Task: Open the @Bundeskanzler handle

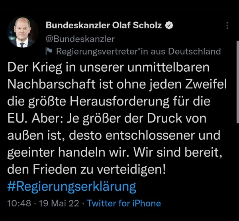Action: 80,39
